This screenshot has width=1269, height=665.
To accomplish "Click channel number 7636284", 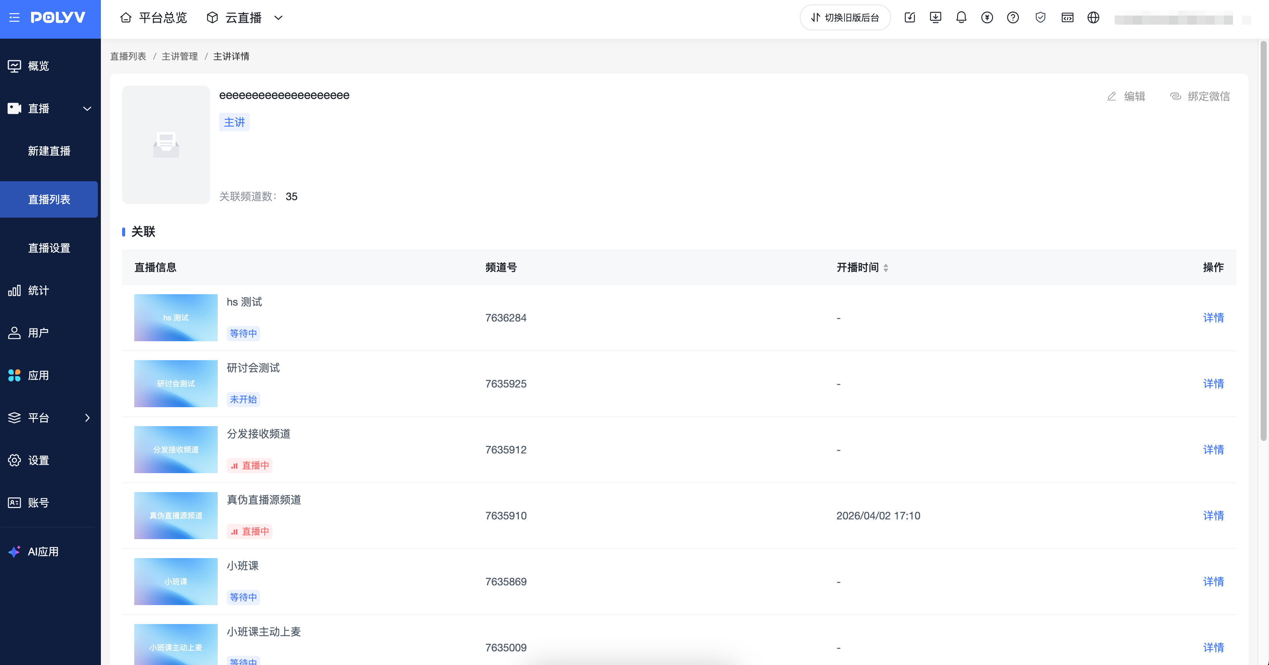I will click(x=506, y=318).
